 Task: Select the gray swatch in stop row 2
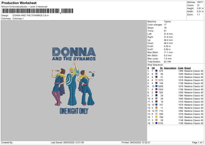point(156,74)
